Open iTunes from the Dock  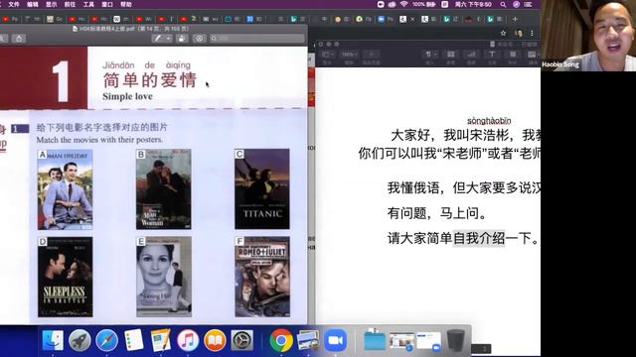188,340
